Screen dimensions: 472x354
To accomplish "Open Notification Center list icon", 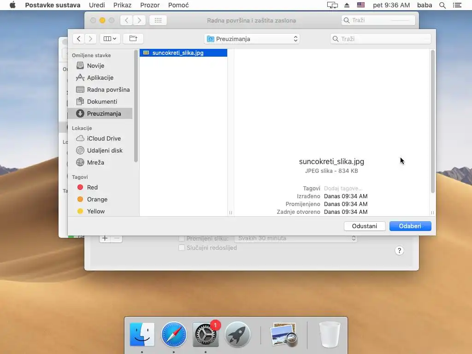I will 457,5.
